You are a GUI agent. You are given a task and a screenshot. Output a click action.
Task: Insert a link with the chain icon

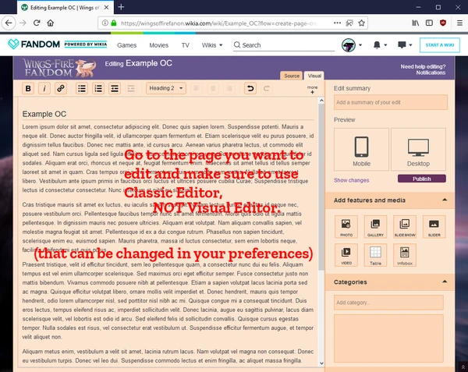pos(61,89)
